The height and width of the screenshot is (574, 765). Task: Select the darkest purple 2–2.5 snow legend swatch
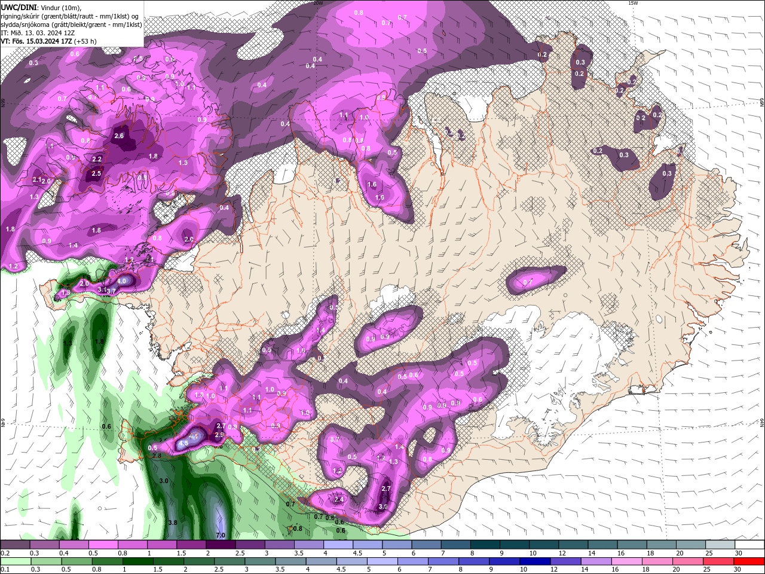(221, 544)
